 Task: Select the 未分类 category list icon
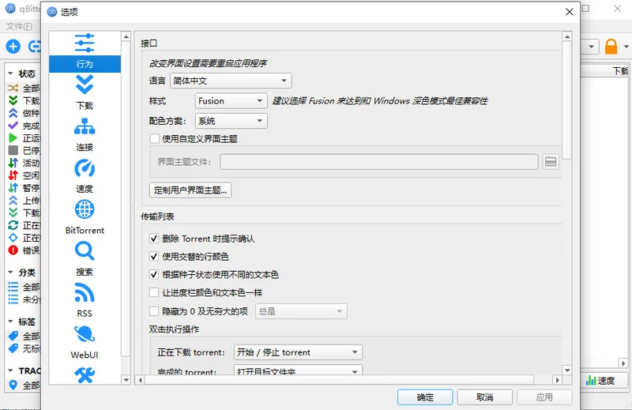coord(13,299)
